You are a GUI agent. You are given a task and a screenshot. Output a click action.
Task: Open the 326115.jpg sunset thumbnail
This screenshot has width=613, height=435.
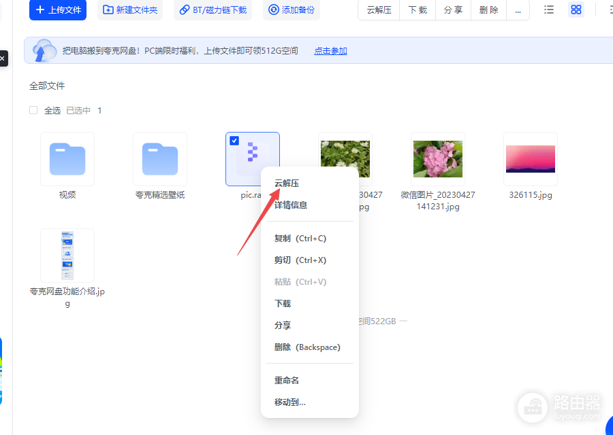tap(531, 159)
